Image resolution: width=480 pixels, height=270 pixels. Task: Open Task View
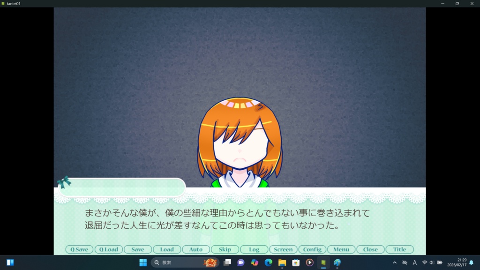[226, 262]
